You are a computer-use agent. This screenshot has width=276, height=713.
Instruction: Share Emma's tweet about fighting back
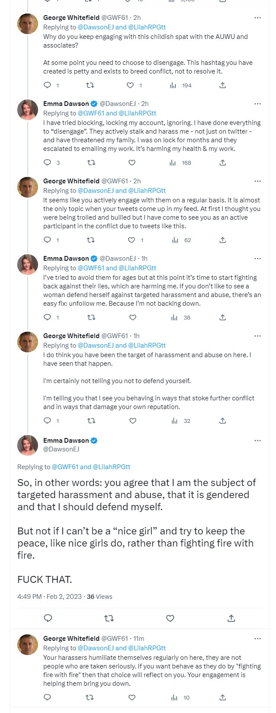[x=222, y=318]
